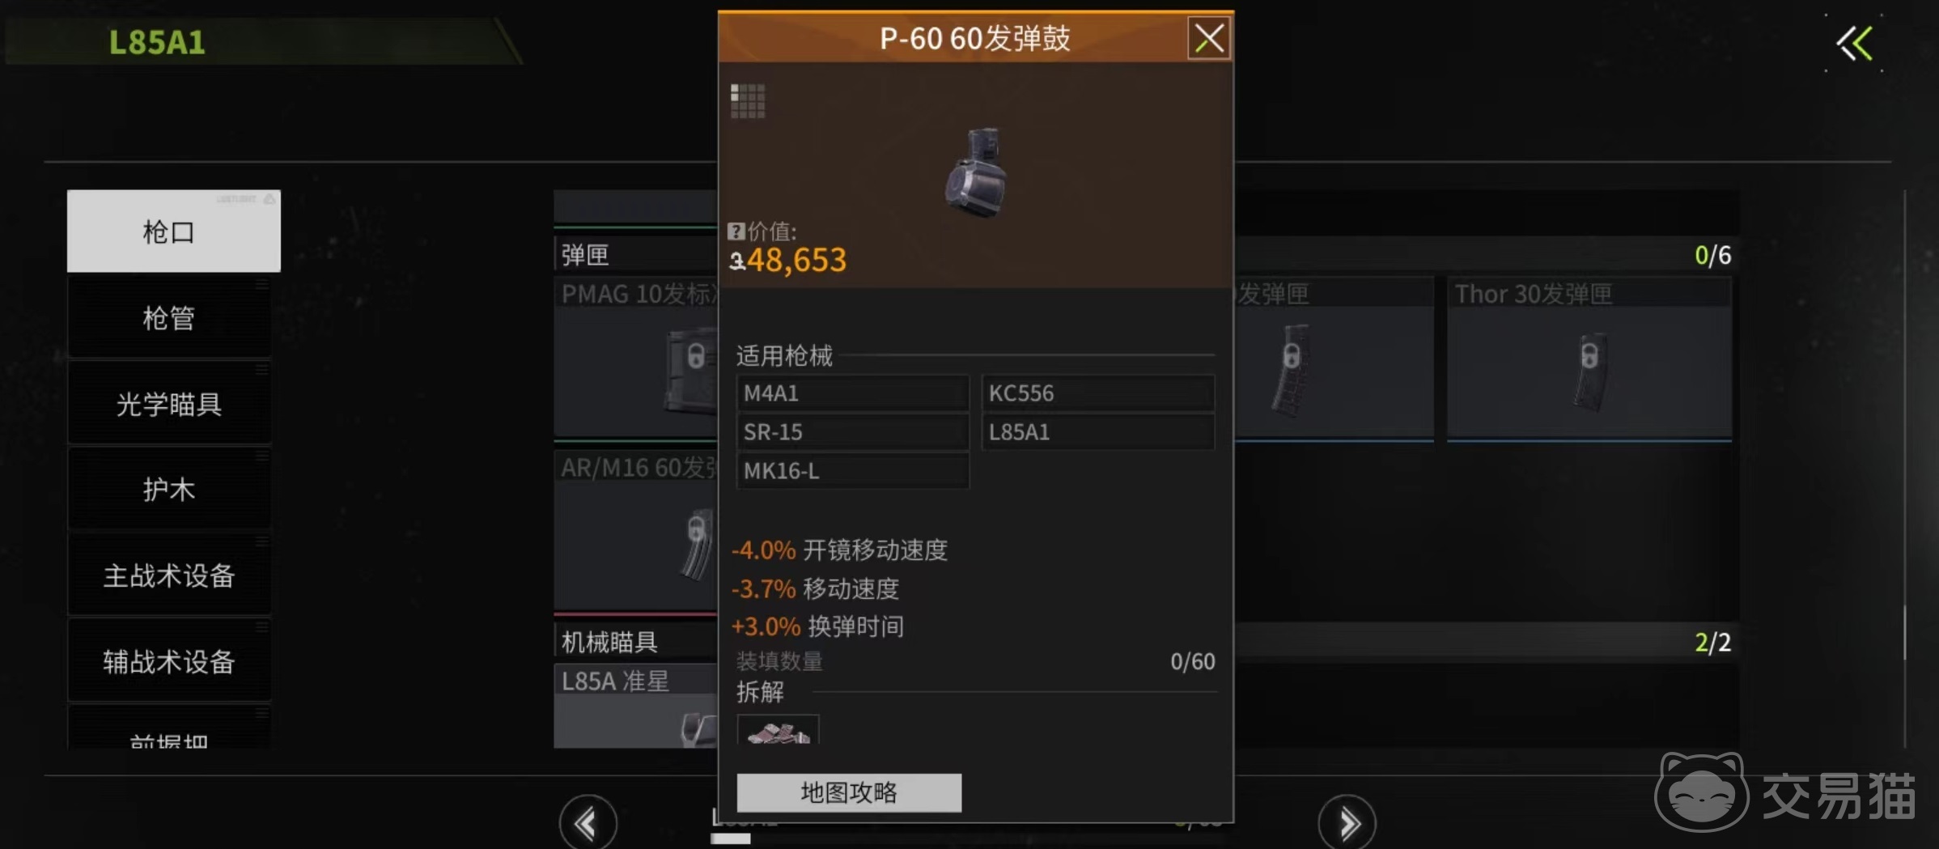This screenshot has width=1939, height=849.
Task: Open the 光学瞄具 category
Action: pos(169,404)
